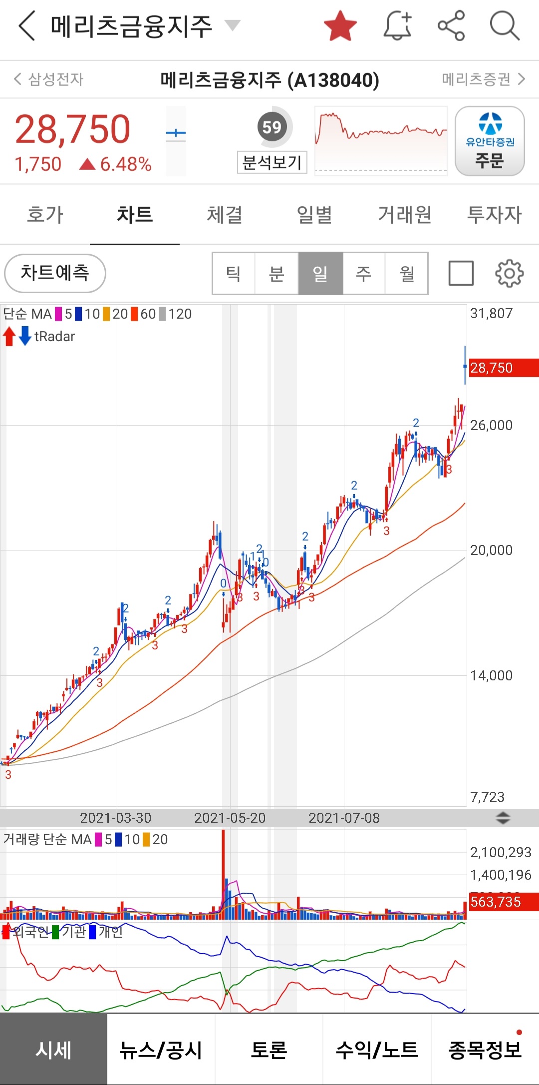539x1085 pixels.
Task: Tap the gray MA 120 swatch
Action: pos(162,314)
